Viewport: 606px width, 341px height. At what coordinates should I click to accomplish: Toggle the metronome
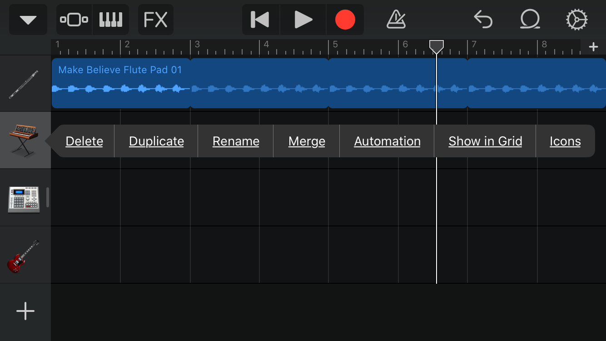point(396,20)
